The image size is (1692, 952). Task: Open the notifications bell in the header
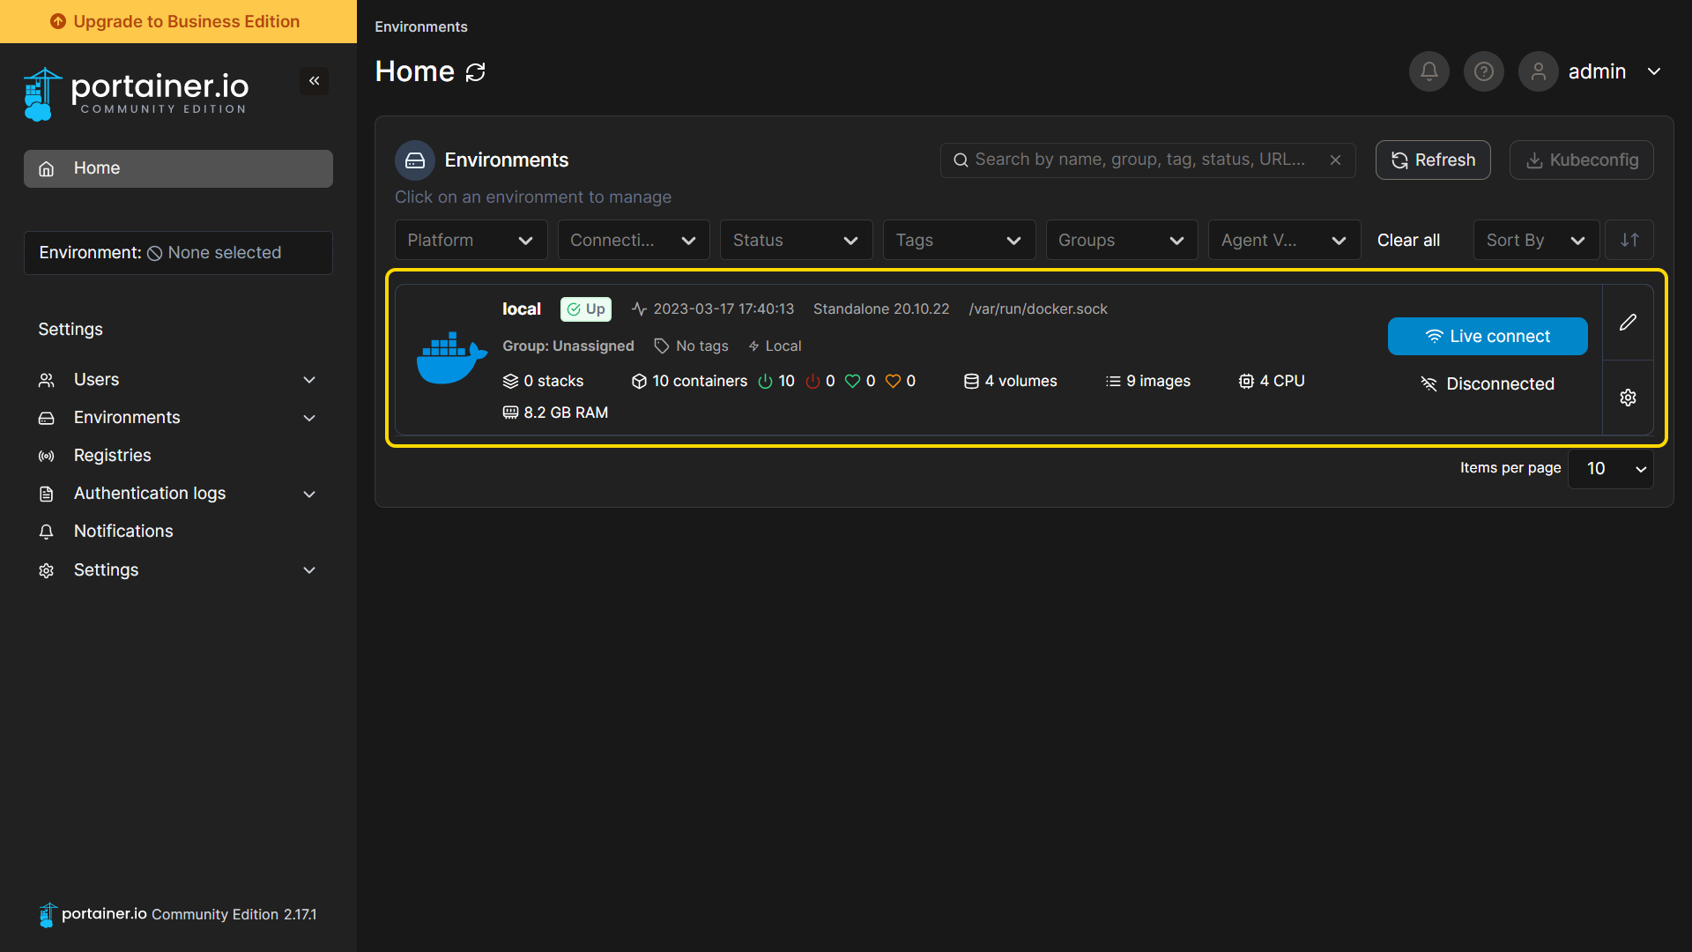[1429, 71]
